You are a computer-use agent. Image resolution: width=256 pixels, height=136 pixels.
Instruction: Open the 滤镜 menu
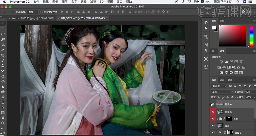[x=94, y=2]
